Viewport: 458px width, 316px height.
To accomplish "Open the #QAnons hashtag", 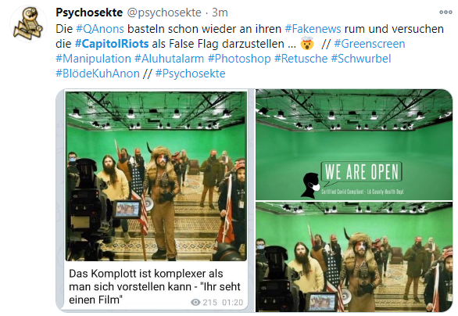I will coord(100,29).
